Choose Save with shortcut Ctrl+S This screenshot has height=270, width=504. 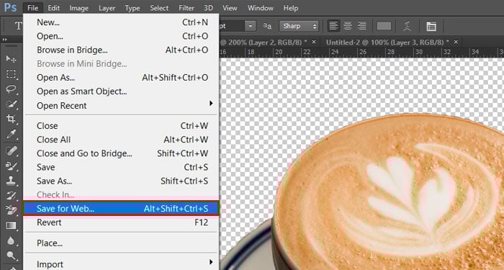click(121, 167)
